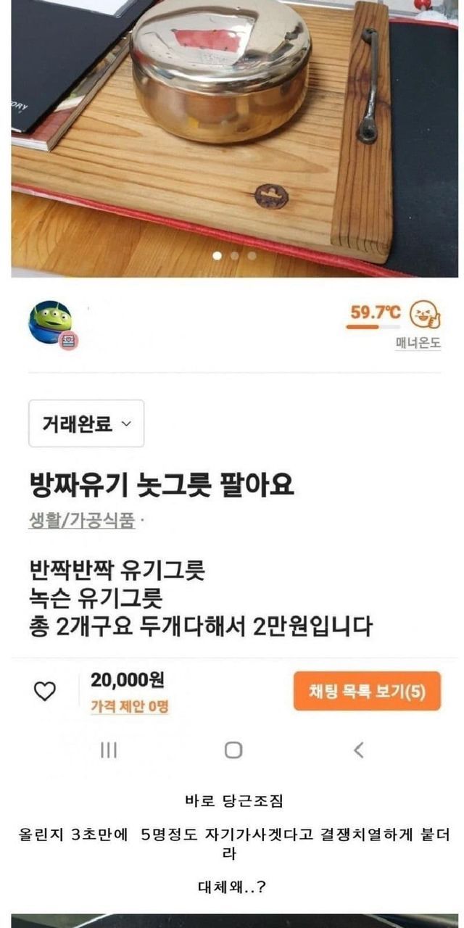464x928 pixels.
Task: Tap the 방짜유기 놋그릇 팔아요 title
Action: click(x=162, y=485)
